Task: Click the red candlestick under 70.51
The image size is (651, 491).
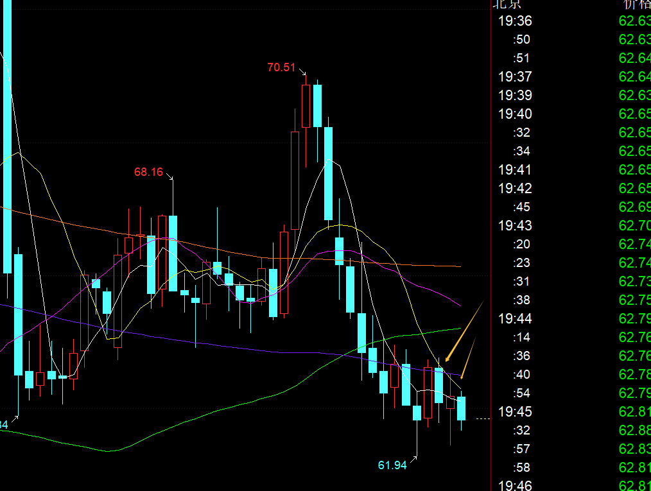Action: (306, 106)
